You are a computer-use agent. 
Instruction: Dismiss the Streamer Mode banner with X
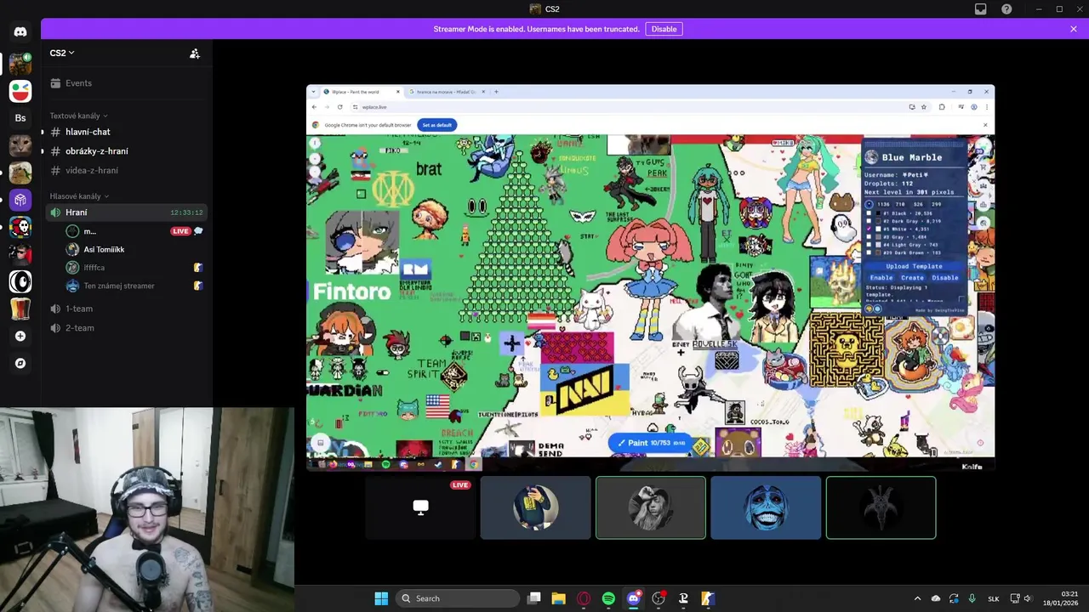tap(1074, 29)
